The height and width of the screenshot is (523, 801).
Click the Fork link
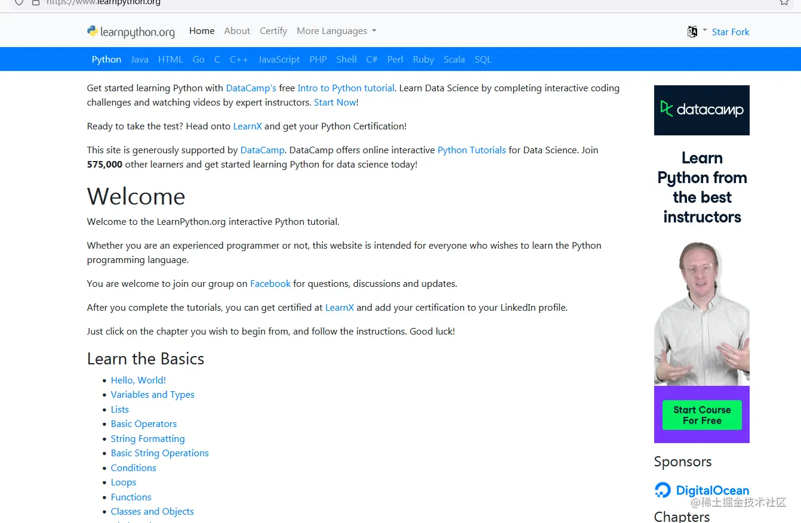740,32
